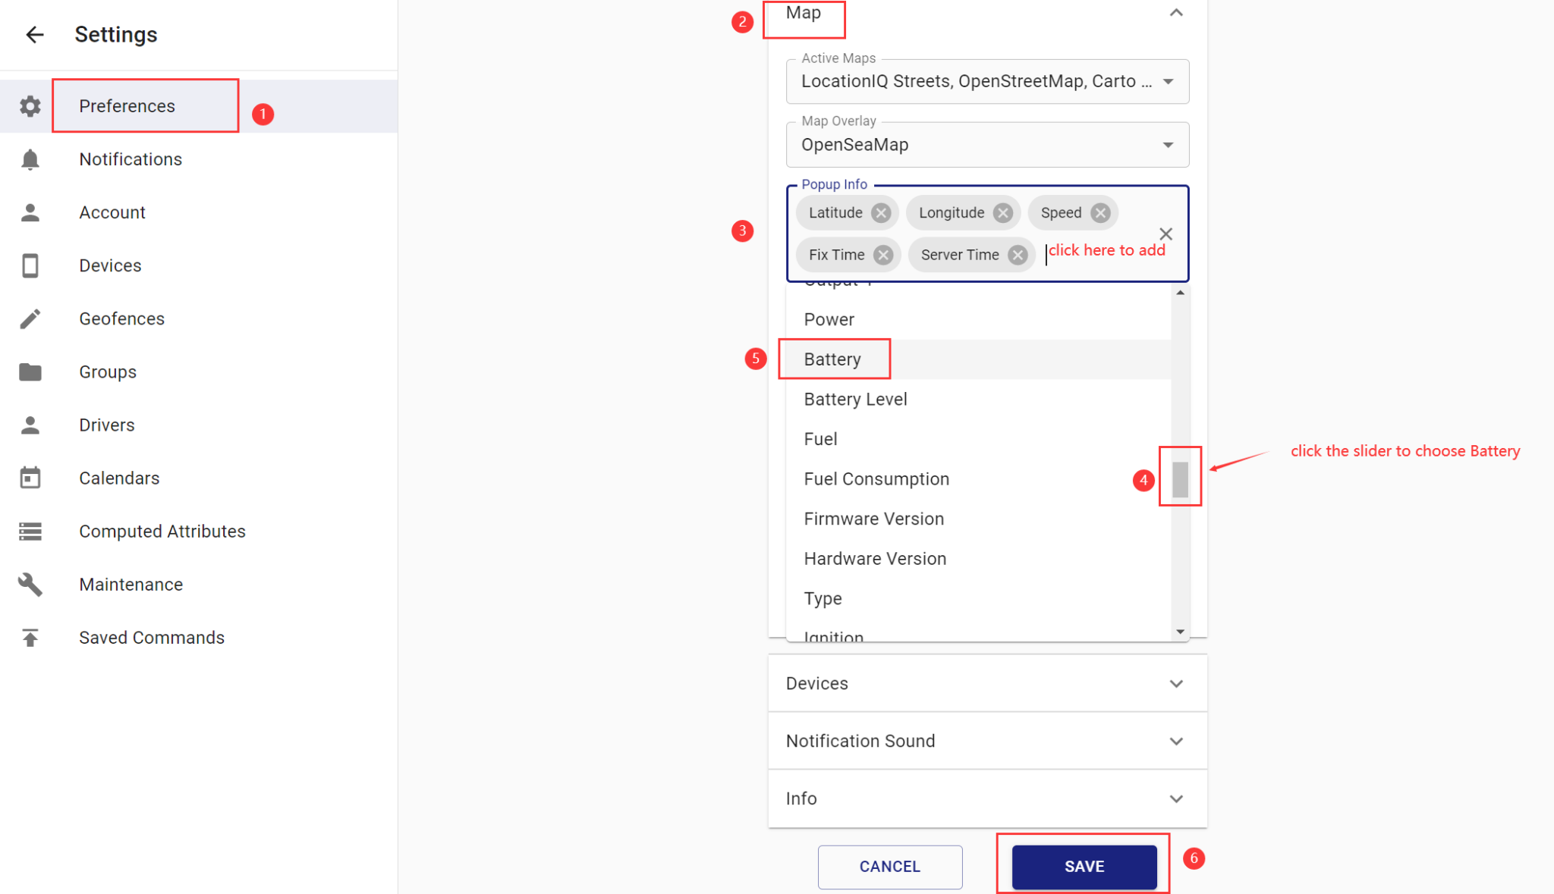Screen dimensions: 1554x894
Task: Open Computed Attributes via the list icon
Action: (x=30, y=531)
